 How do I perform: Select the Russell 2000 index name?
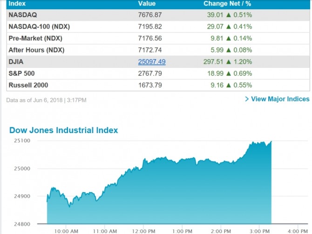pos(28,85)
